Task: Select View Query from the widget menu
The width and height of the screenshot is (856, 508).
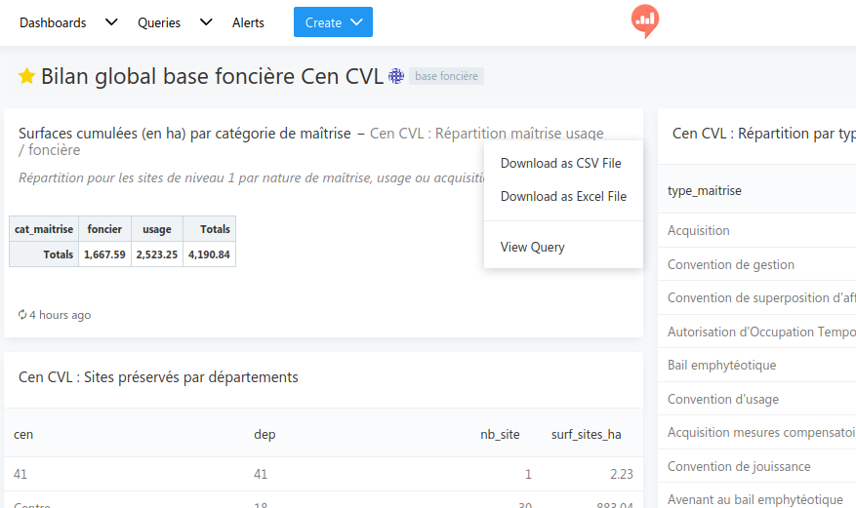Action: click(x=532, y=247)
